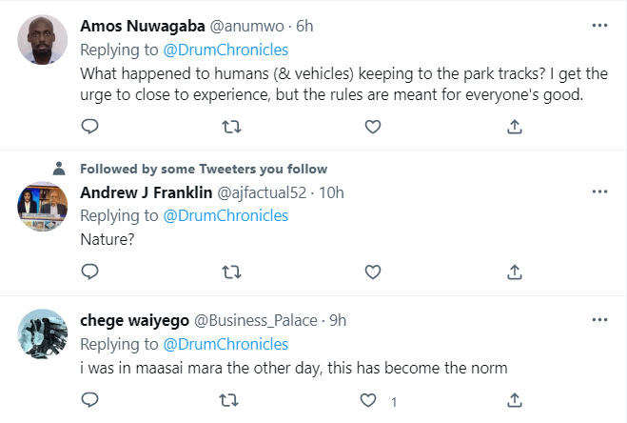627x423 pixels.
Task: Click Amos Nuwagaba's profile photo
Action: click(43, 39)
